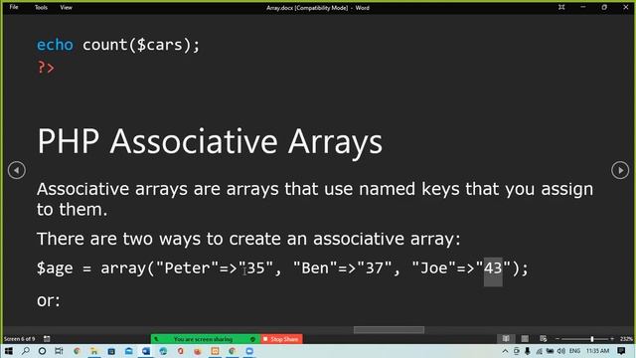Open Opera browser from taskbar
This screenshot has height=358, width=636.
181,351
